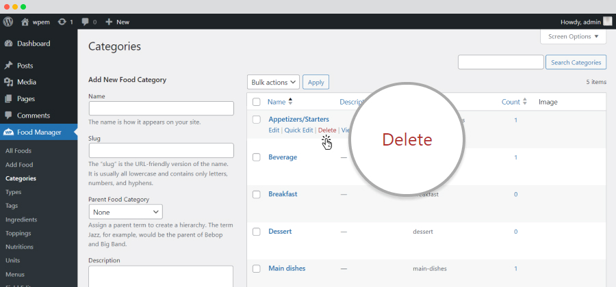The width and height of the screenshot is (616, 287).
Task: Click the Count column header
Action: (511, 102)
